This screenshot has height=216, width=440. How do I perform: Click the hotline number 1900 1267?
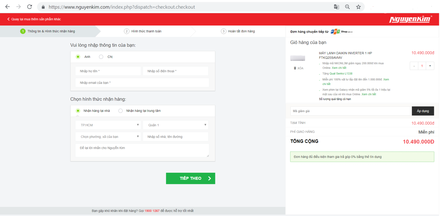(152, 211)
